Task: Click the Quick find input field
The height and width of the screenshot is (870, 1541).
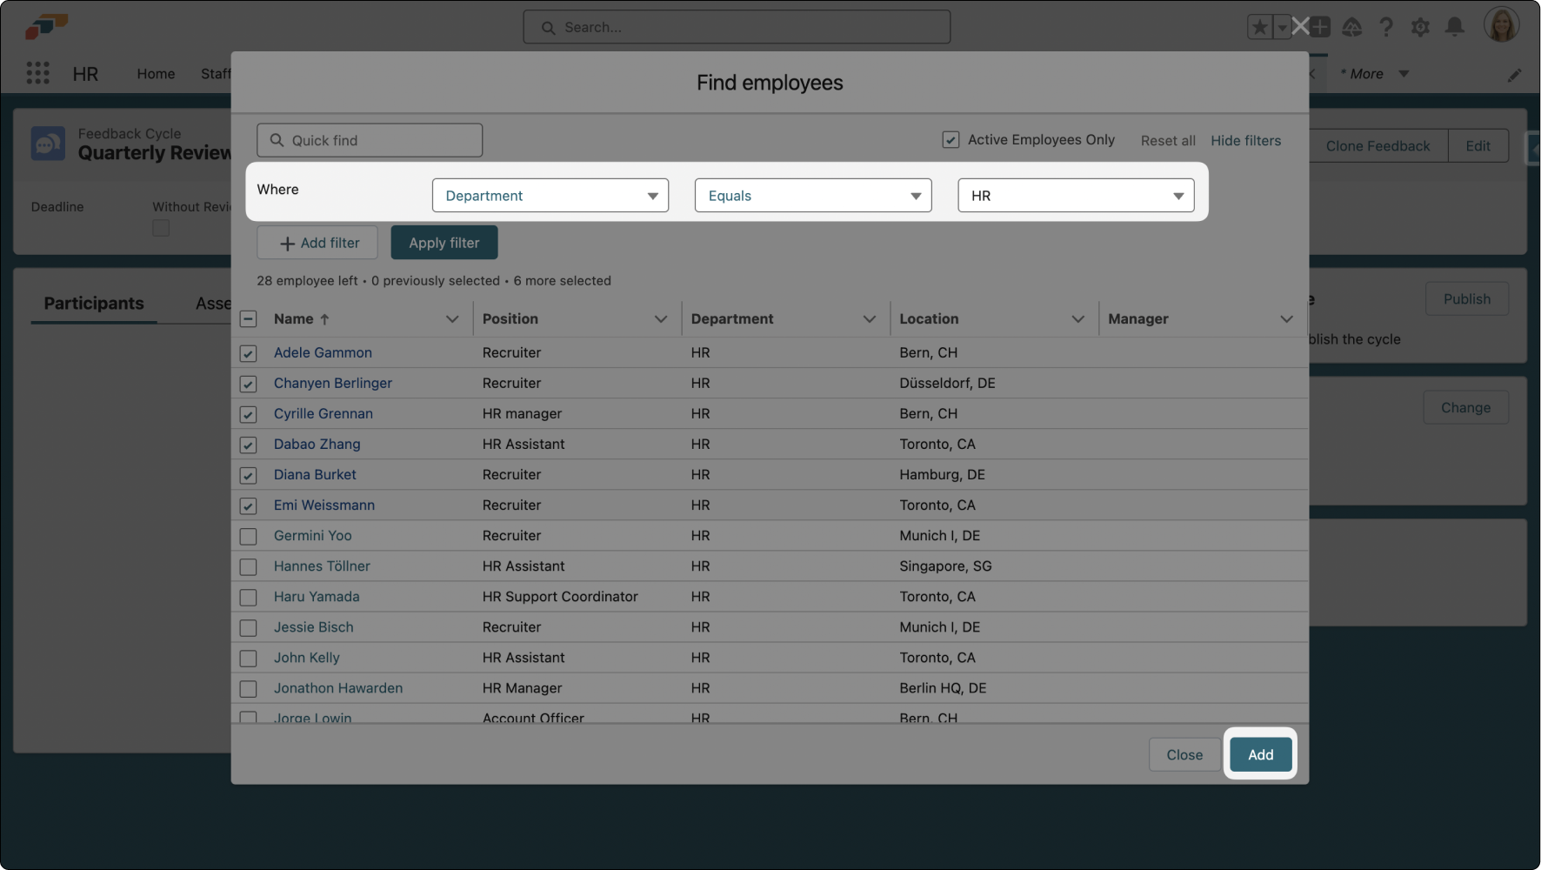Action: point(370,140)
